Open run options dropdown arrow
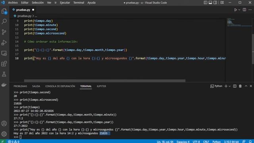 pos(239,10)
